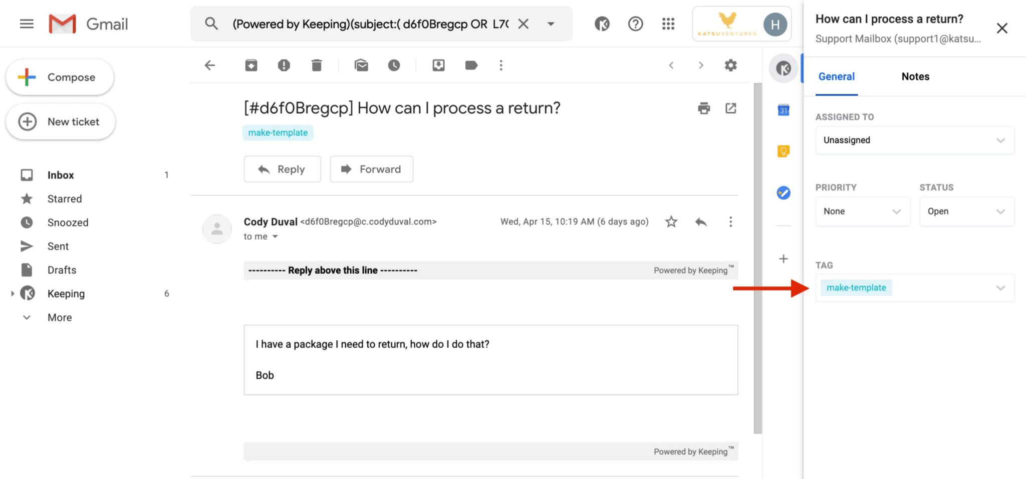Delete the email using the trash icon
Screen dimensions: 1026x479
pos(316,65)
